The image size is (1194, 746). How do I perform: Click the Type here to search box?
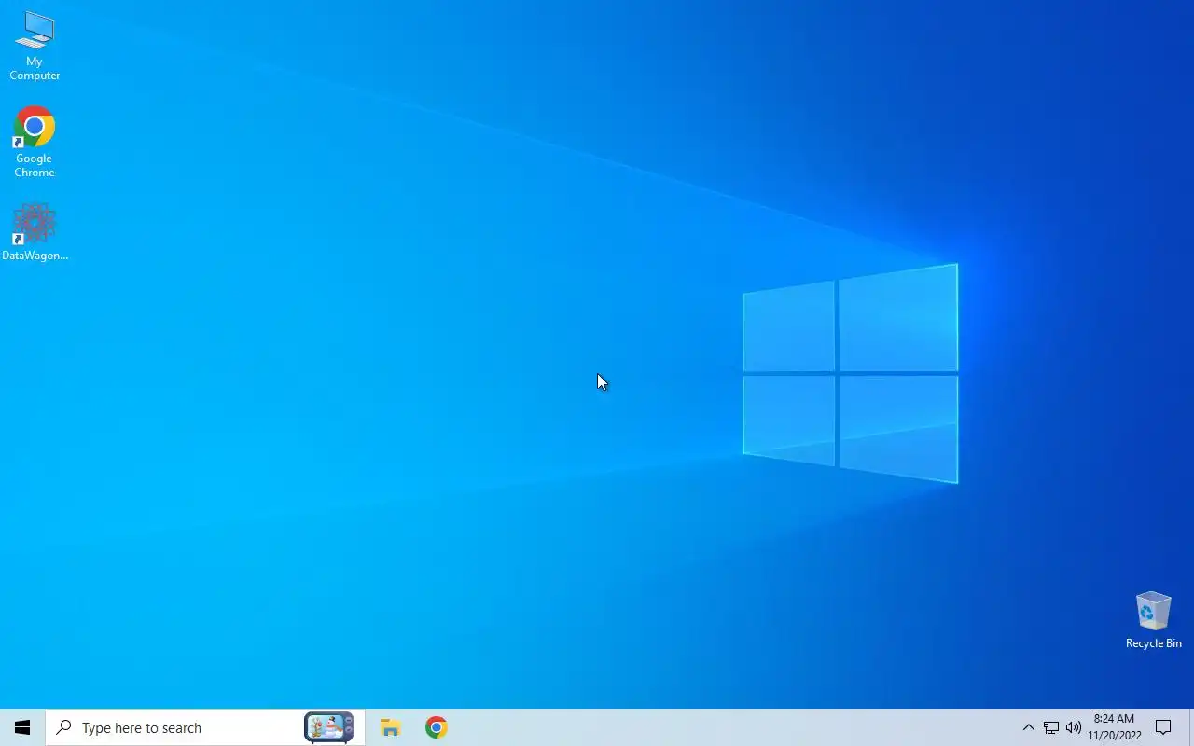point(205,727)
